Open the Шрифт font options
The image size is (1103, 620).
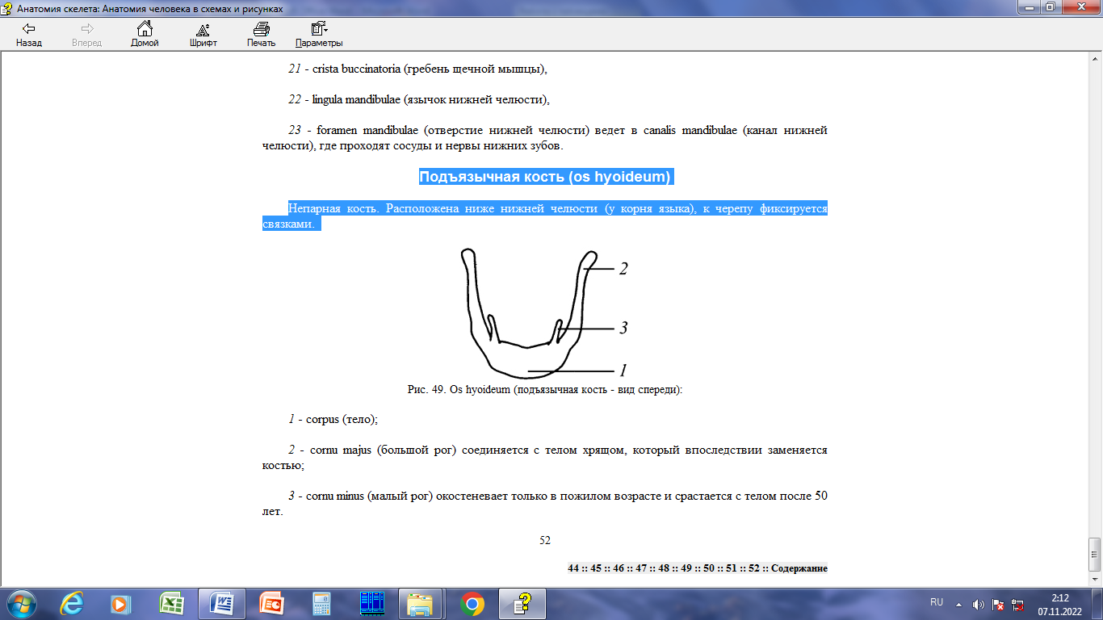pos(203,35)
